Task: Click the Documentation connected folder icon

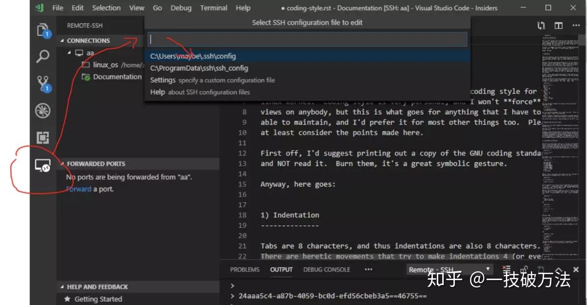Action: click(x=86, y=77)
